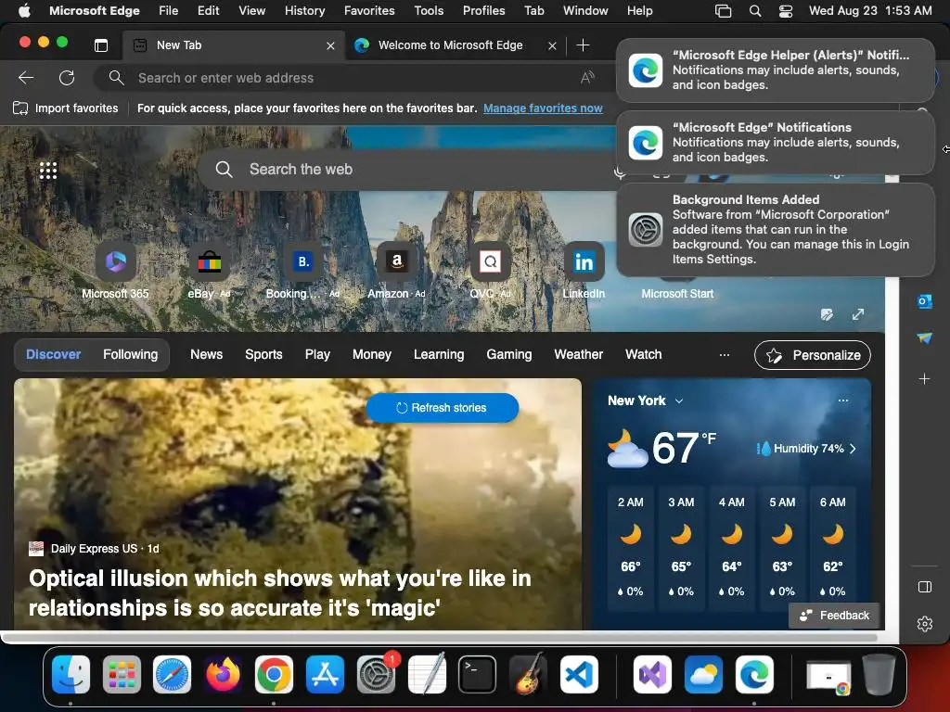Switch to Welcome to Microsoft Edge tab
The width and height of the screenshot is (950, 712).
coord(450,45)
